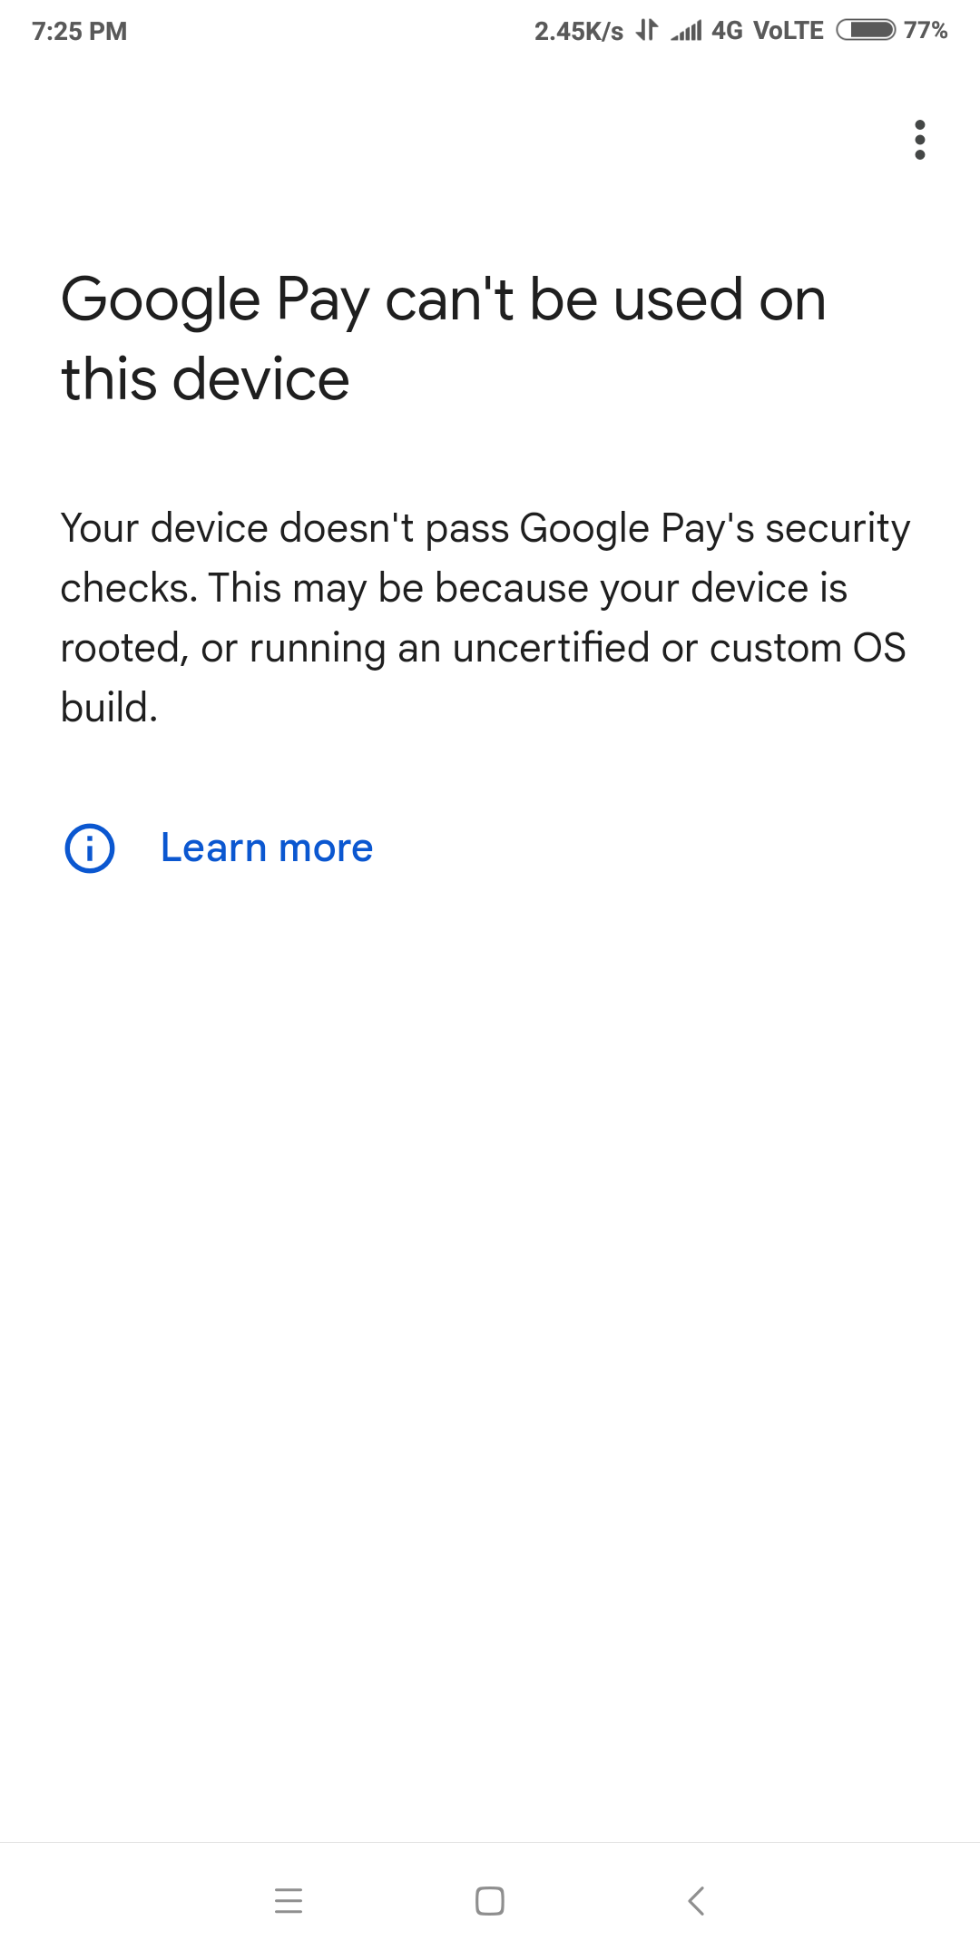Tap the word "rooted" in the message

tap(123, 648)
